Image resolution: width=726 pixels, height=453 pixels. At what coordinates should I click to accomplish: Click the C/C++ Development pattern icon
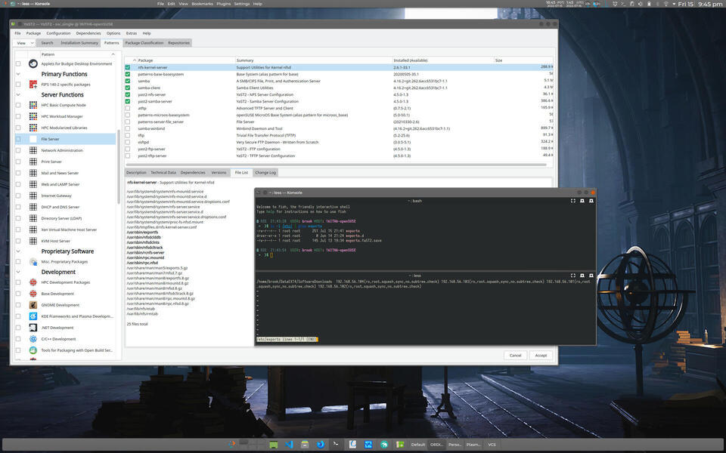33,339
